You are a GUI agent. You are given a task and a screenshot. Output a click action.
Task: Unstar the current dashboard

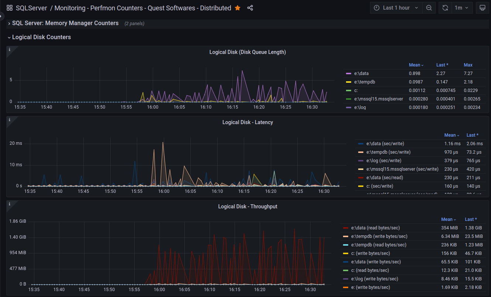[x=237, y=8]
